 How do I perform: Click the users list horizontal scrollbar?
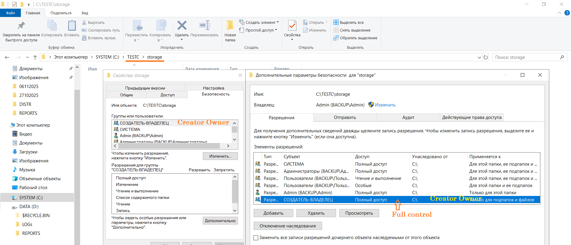pos(169,146)
